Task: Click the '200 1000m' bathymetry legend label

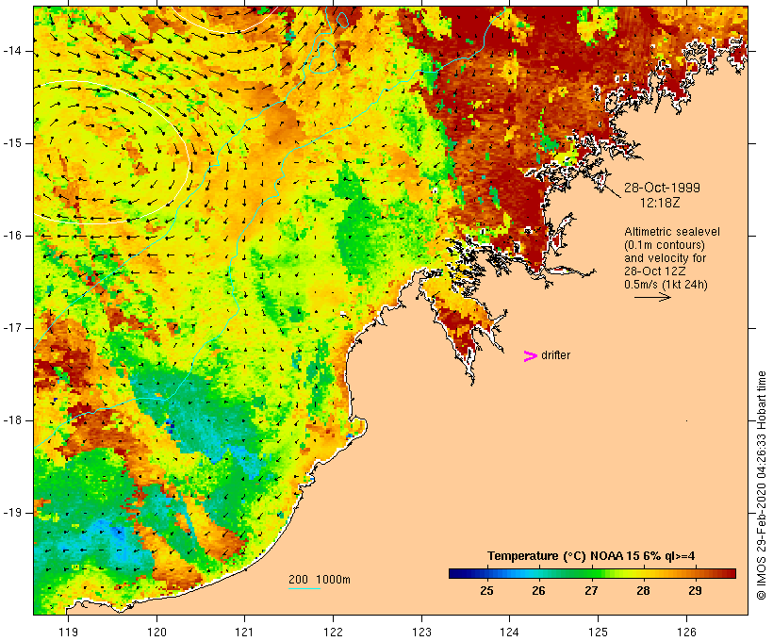Action: (x=320, y=580)
